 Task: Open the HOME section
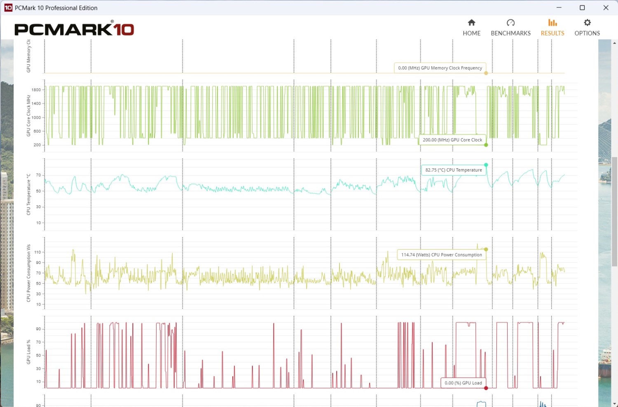471,28
